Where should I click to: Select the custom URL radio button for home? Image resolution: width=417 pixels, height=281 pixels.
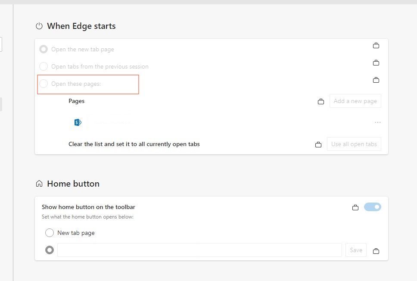tap(50, 250)
